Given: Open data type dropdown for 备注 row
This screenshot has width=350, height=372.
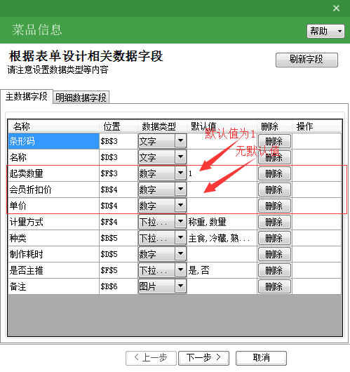Looking at the screenshot, I should 180,286.
